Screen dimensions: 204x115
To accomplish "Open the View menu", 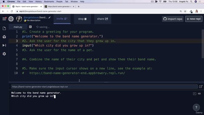I will (x=31, y=2).
